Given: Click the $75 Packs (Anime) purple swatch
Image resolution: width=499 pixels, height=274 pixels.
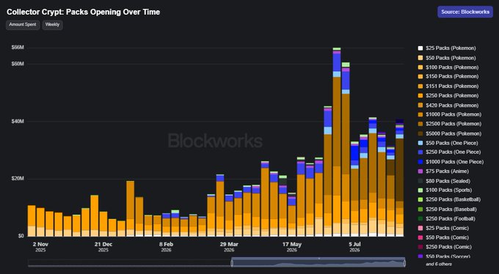Looking at the screenshot, I should 420,171.
